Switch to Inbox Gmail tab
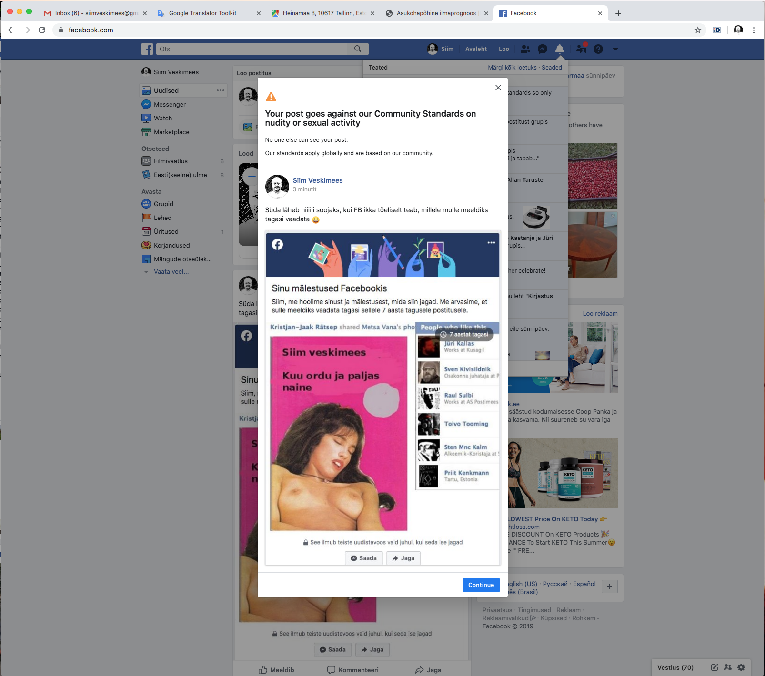This screenshot has height=676, width=765. pyautogui.click(x=95, y=13)
